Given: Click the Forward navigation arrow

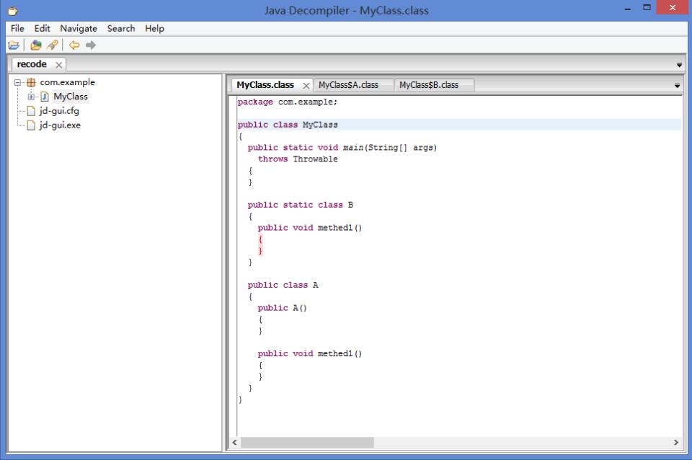Looking at the screenshot, I should 90,45.
